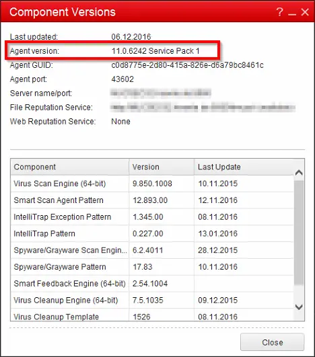Click the scrollbar up arrow
This screenshot has width=315, height=357.
click(299, 173)
